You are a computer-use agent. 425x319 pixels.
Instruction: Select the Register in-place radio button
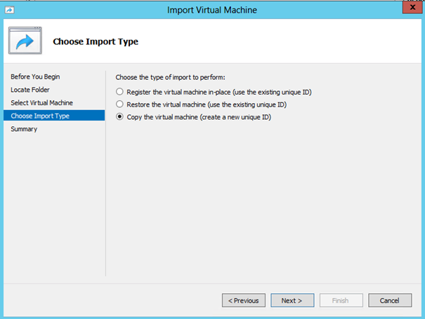[x=119, y=92]
